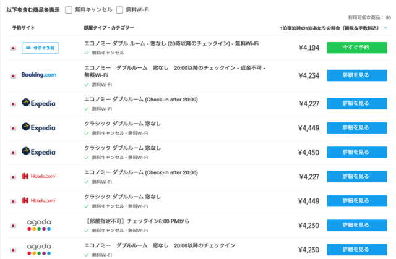Open the 1泊あたりの料金 price column header
Viewport: 396px width, 259px height.
point(329,28)
